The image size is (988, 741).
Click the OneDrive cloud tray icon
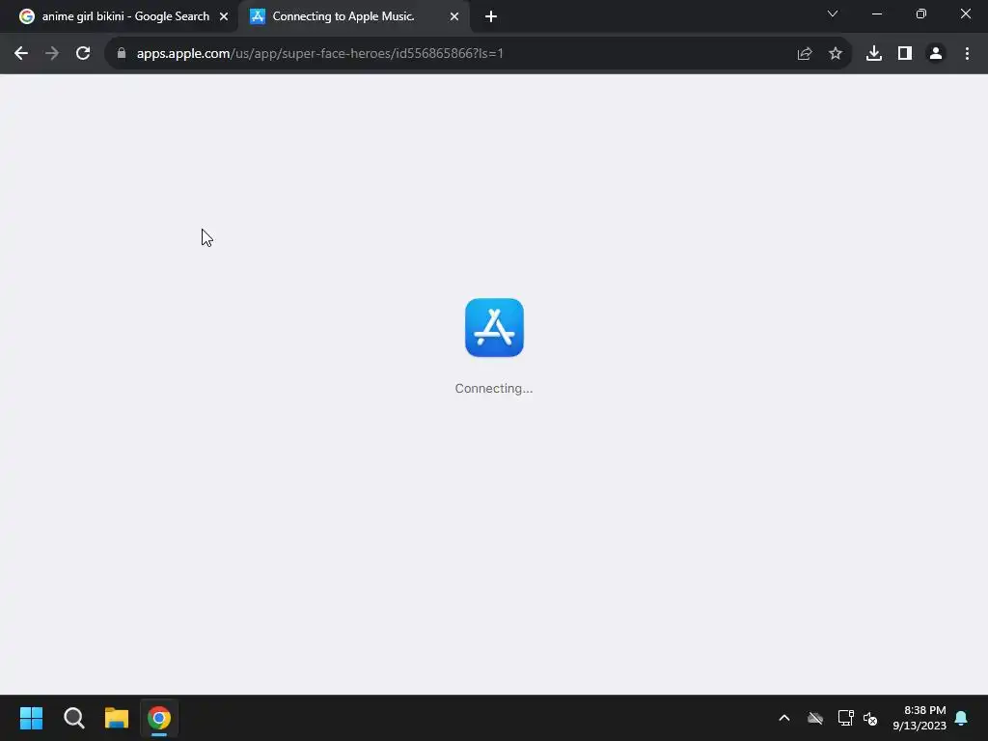click(x=815, y=718)
